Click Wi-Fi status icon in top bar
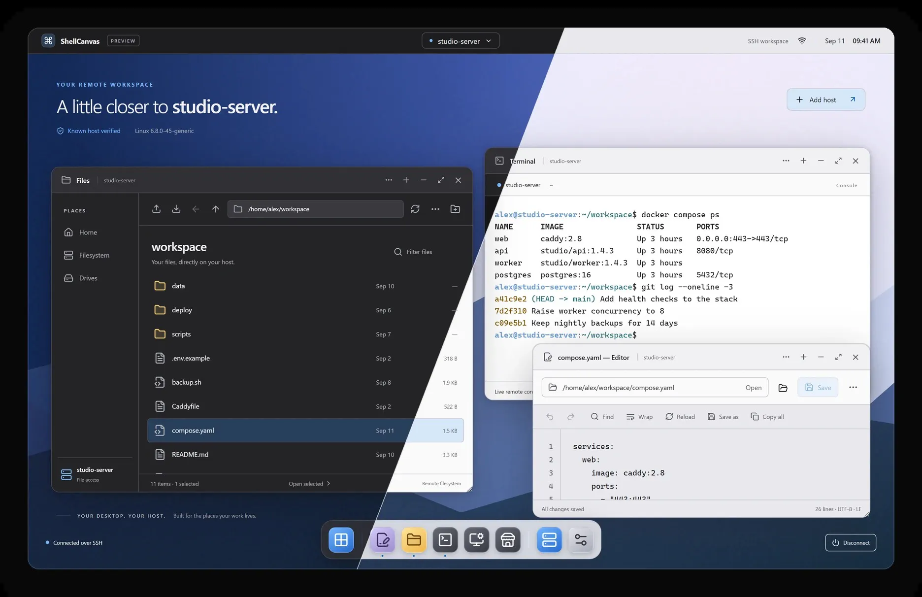This screenshot has width=922, height=597. click(x=802, y=41)
